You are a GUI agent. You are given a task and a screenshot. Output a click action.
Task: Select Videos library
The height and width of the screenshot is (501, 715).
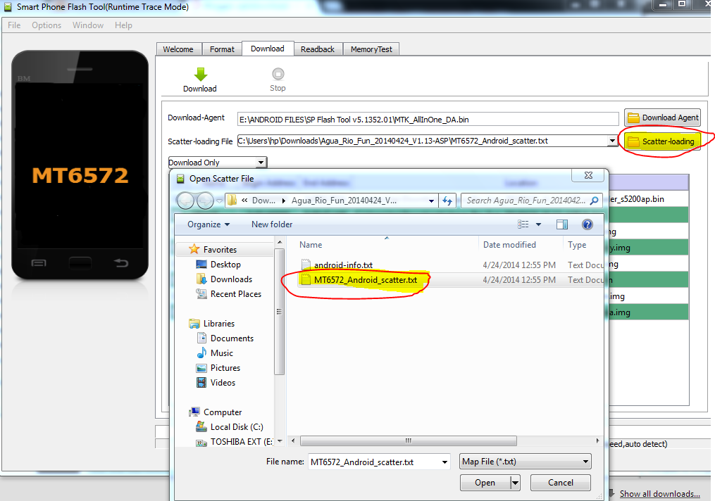[x=223, y=383]
